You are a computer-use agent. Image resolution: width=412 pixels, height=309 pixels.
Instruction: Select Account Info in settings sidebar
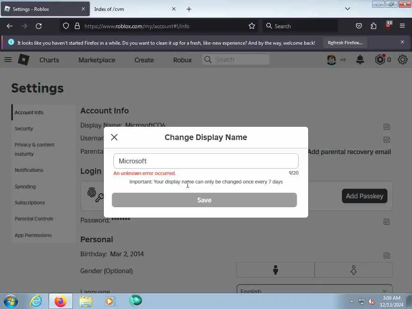[x=29, y=113]
